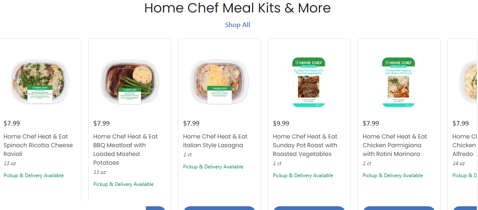
Task: Open Chicken Parmigiana package image
Action: click(x=399, y=82)
